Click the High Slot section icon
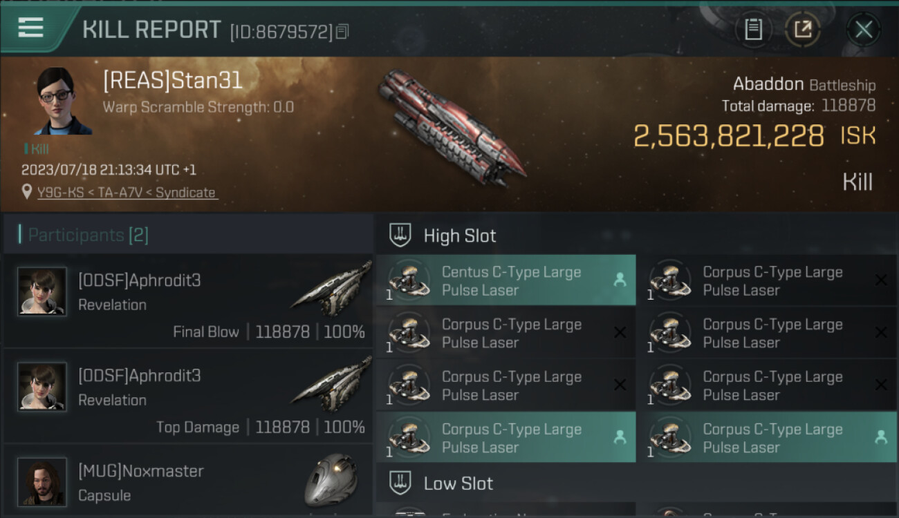The image size is (899, 518). [400, 236]
